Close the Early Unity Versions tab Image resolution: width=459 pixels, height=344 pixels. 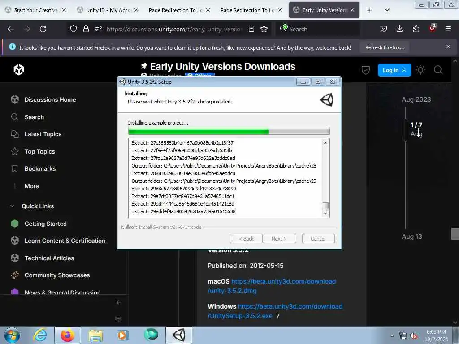click(x=352, y=10)
